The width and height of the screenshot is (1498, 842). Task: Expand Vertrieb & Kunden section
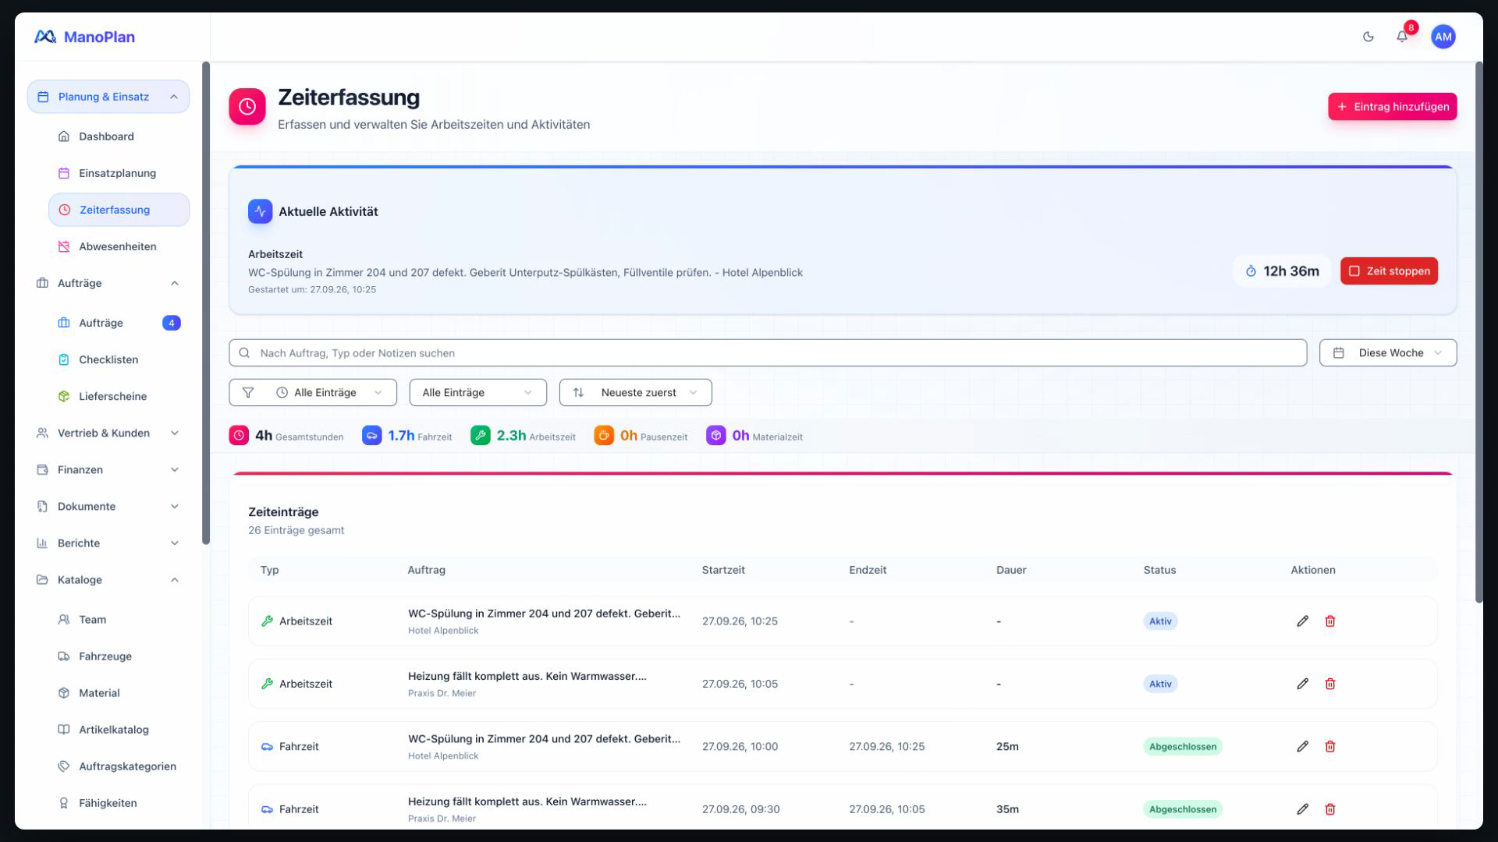pyautogui.click(x=108, y=433)
